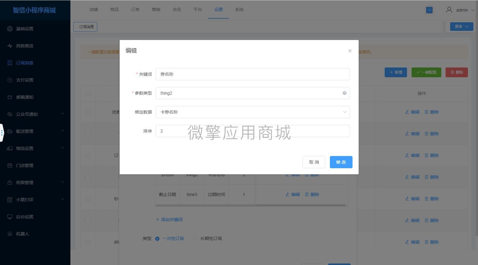478x265 pixels.
Task: Click 编辑 in the 截止日期 keyword row
Action: [x=293, y=194]
